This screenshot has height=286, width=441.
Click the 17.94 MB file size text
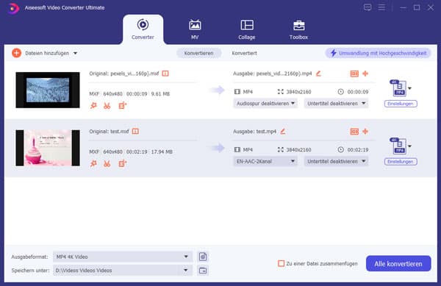click(x=162, y=151)
